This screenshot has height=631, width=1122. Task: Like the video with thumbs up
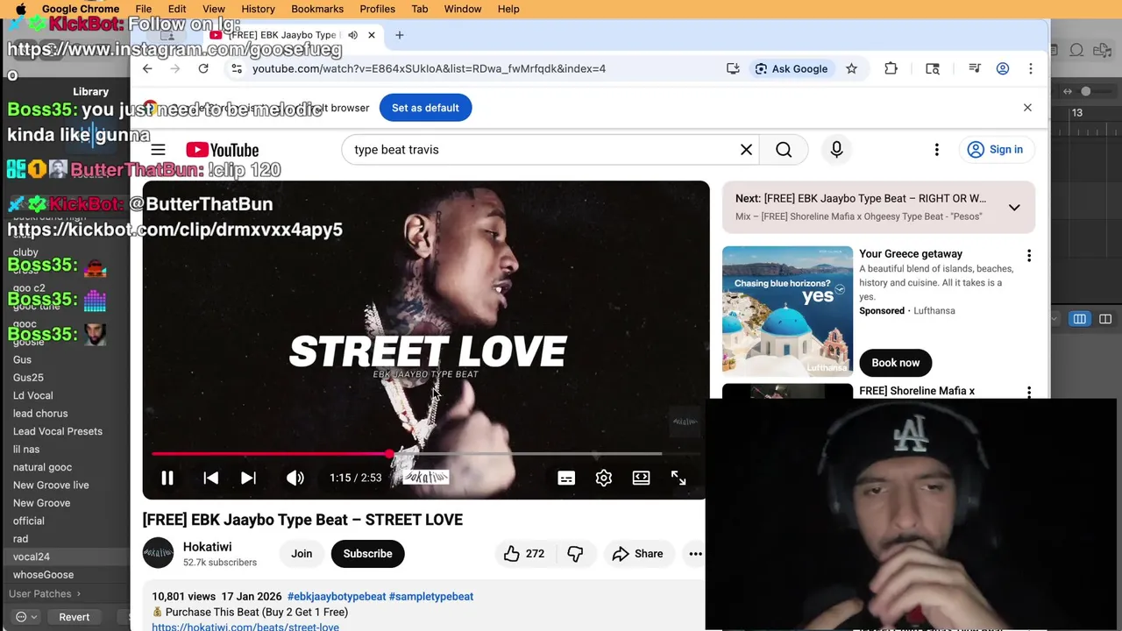(524, 554)
